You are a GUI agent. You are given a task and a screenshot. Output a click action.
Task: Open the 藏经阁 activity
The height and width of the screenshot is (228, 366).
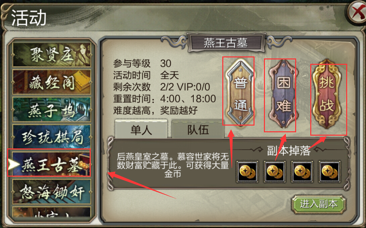(x=52, y=82)
